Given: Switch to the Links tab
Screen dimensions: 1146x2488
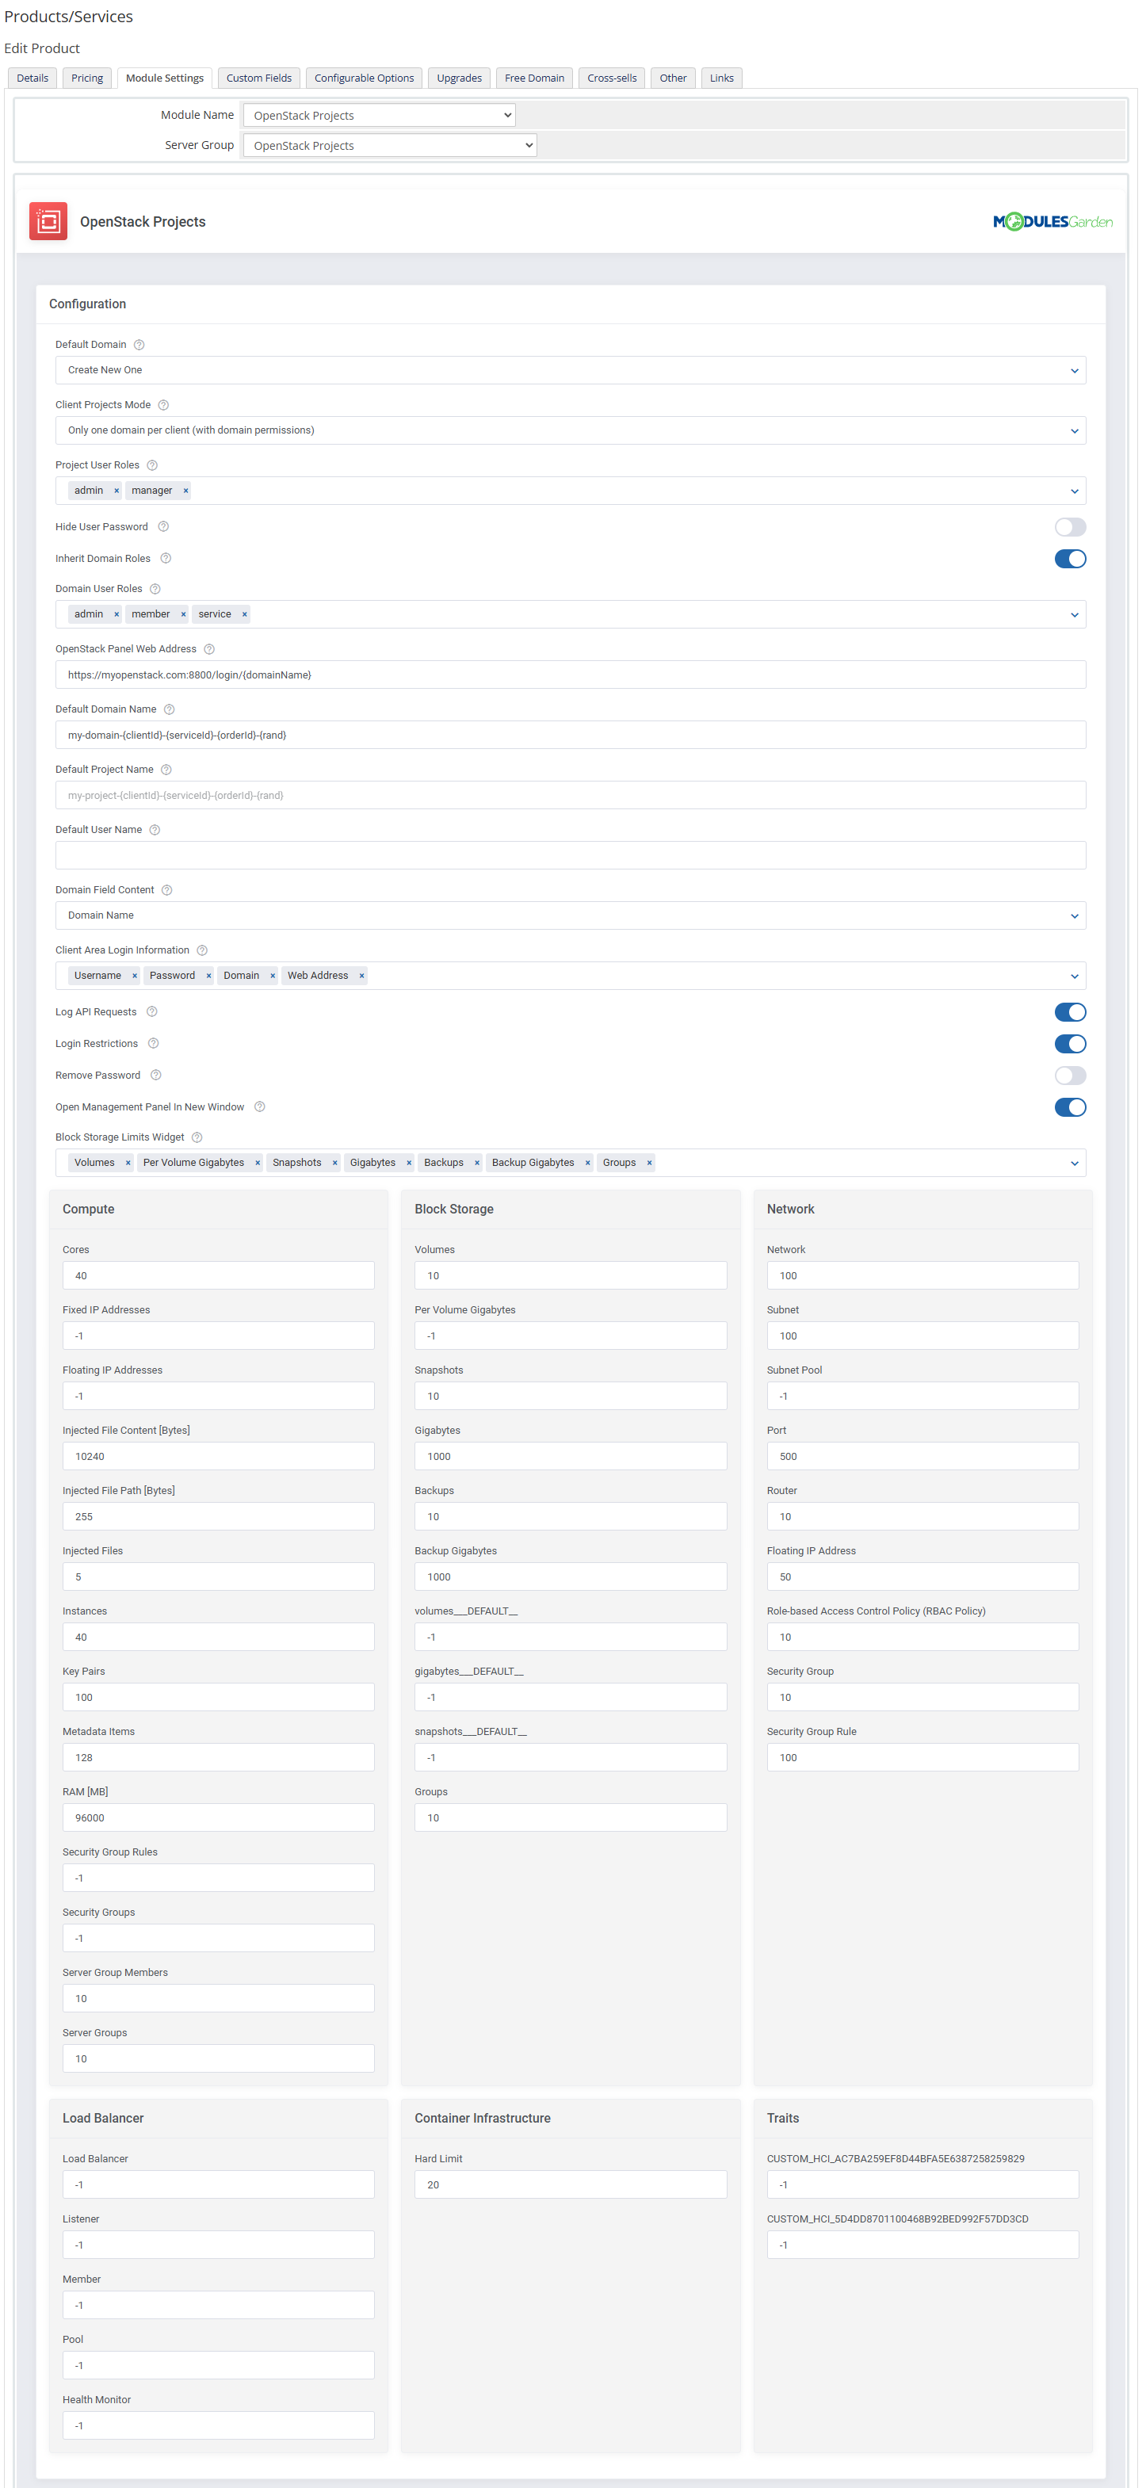Looking at the screenshot, I should pyautogui.click(x=722, y=78).
